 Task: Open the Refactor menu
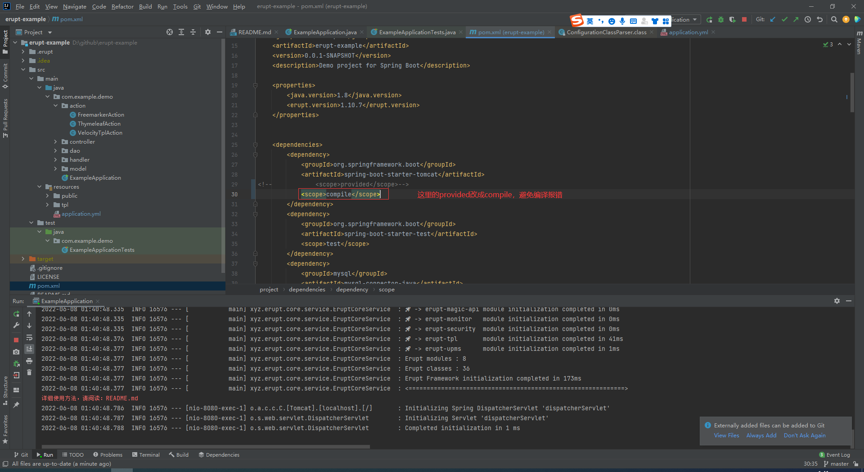coord(122,6)
